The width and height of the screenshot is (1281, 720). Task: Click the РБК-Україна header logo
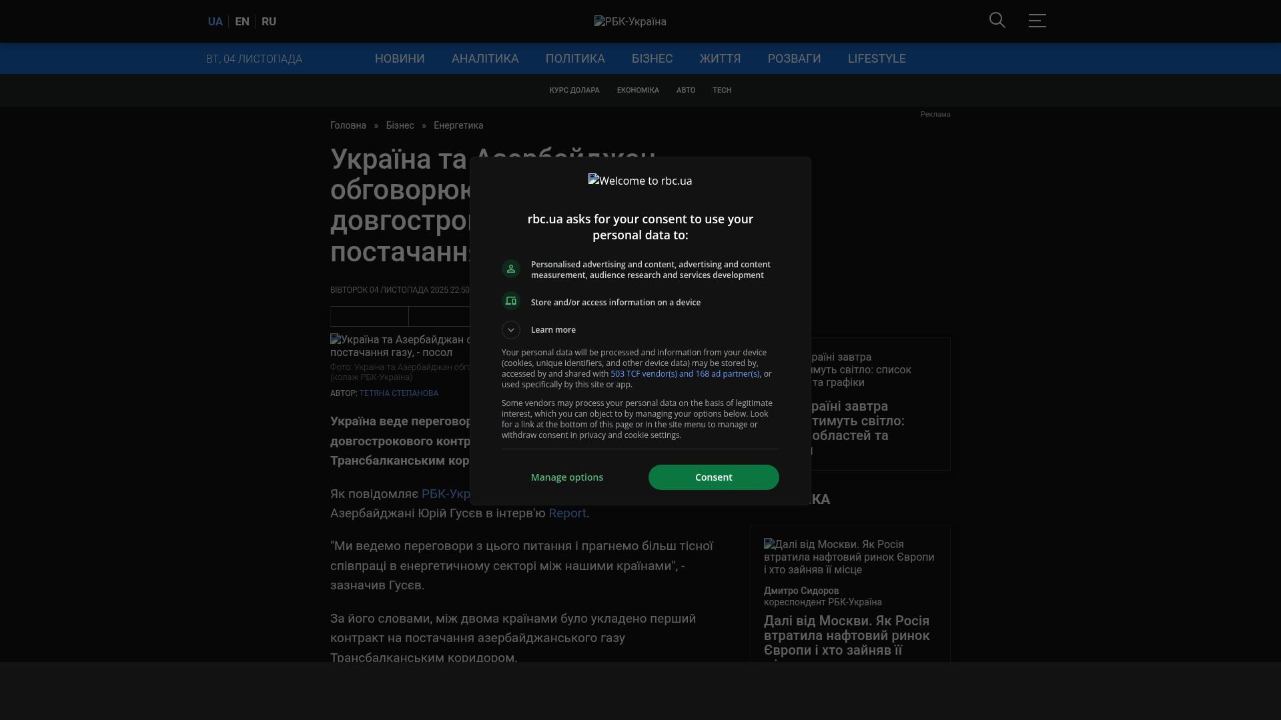[630, 22]
